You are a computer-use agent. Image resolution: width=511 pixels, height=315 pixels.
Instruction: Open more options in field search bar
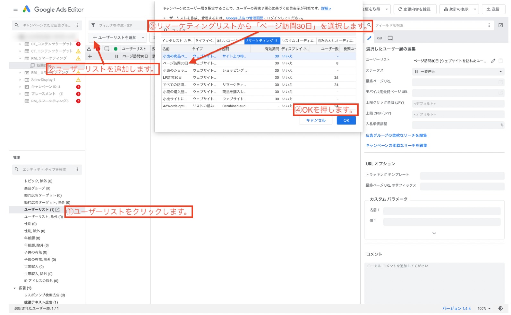[489, 25]
